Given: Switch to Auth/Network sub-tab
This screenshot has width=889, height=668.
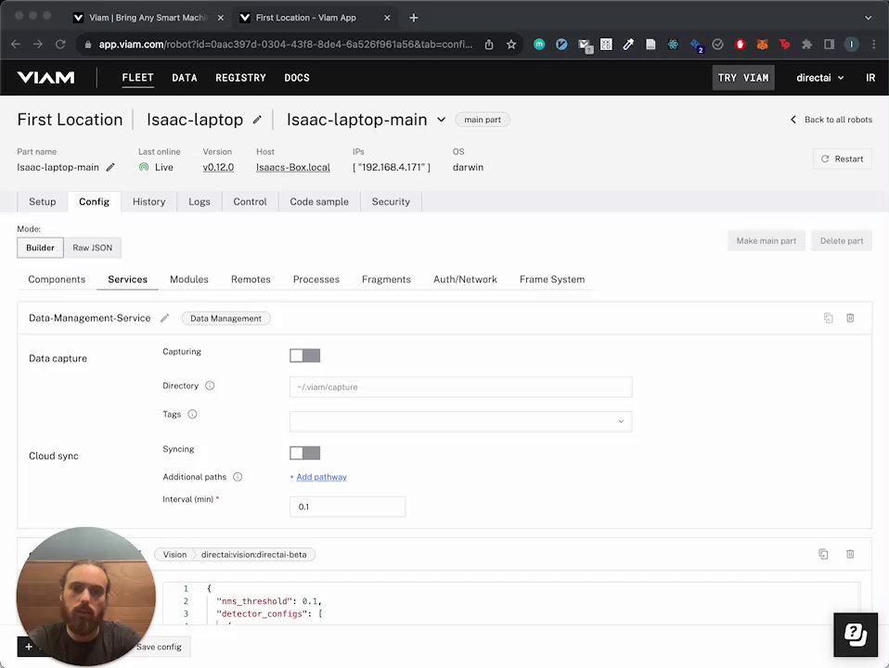Looking at the screenshot, I should pyautogui.click(x=465, y=279).
